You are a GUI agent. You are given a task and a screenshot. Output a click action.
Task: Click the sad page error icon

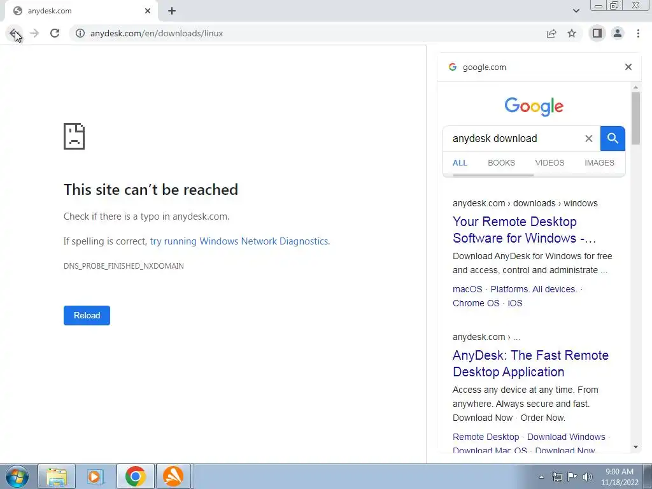tap(74, 136)
